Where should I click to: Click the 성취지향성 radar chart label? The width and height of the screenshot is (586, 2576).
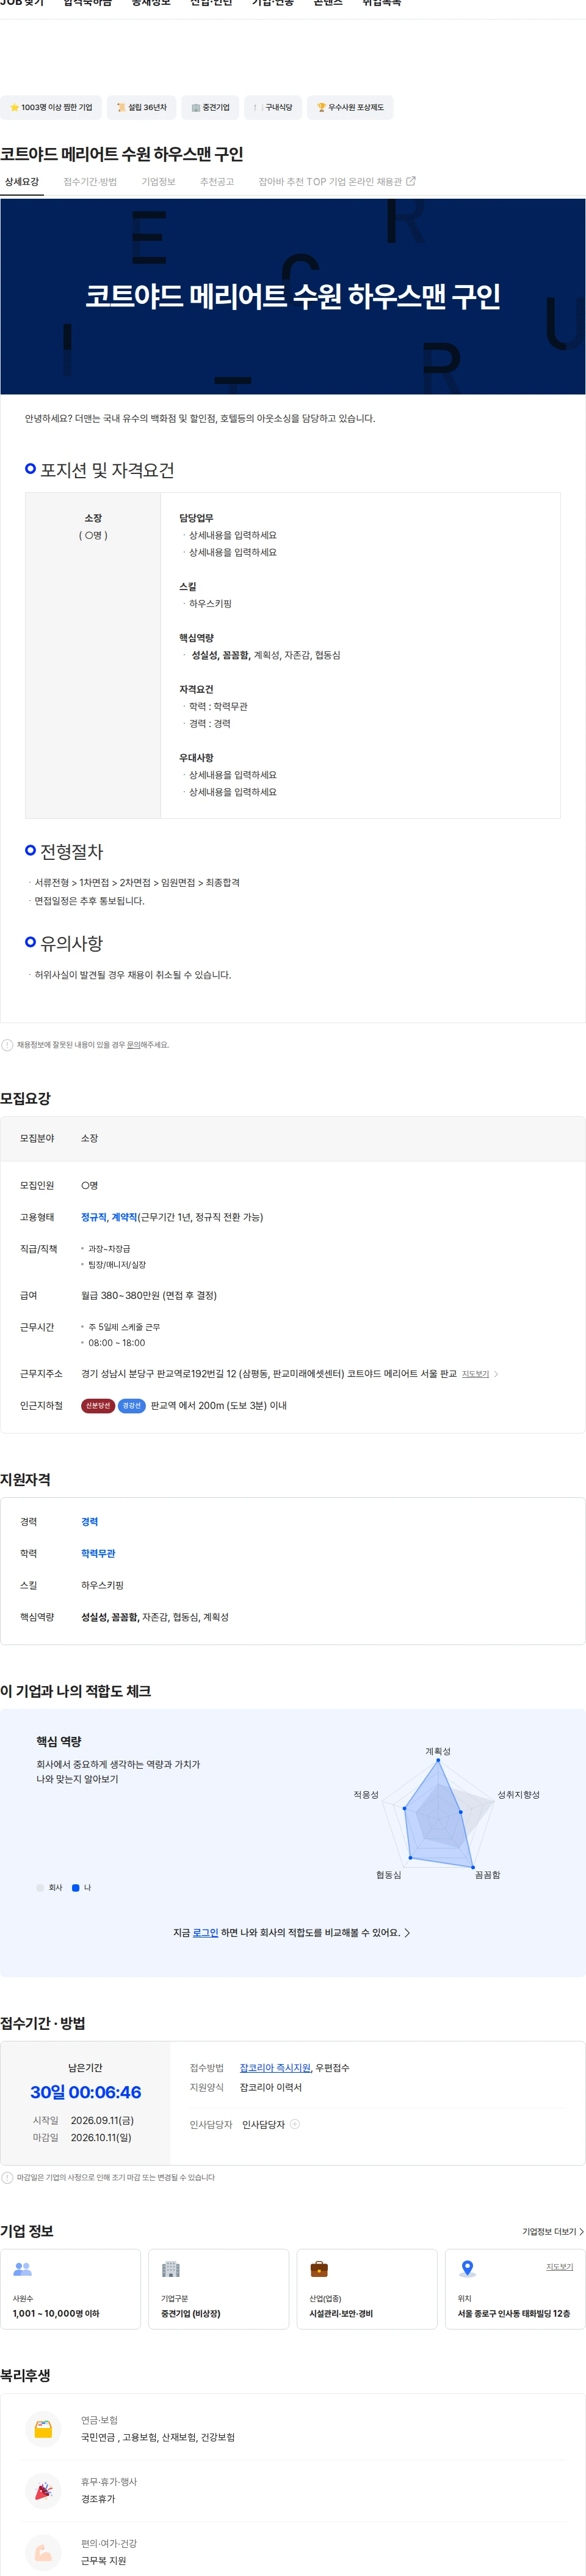pyautogui.click(x=519, y=1794)
